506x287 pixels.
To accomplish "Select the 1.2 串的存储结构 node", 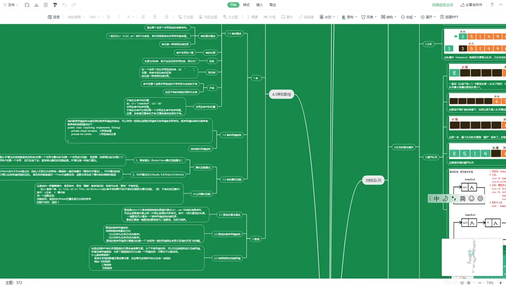I will point(232,135).
